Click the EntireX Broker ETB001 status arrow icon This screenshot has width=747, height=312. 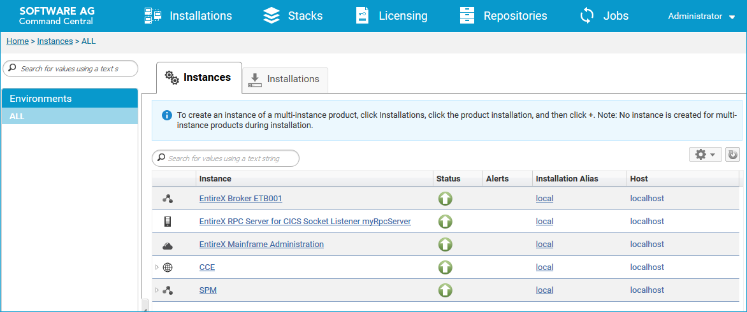pos(445,199)
